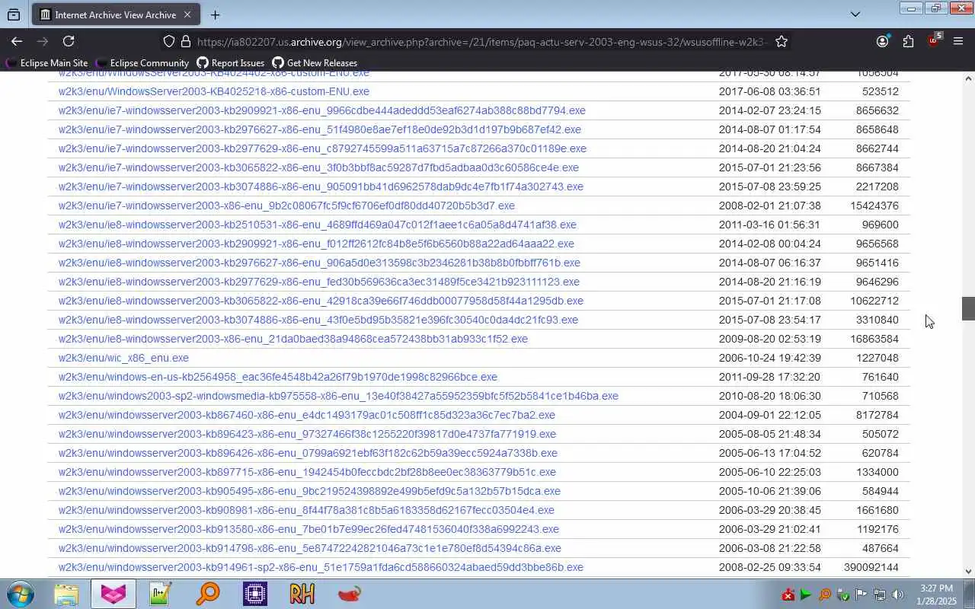Open the orange magnifier search app
The width and height of the screenshot is (975, 609).
(x=207, y=594)
